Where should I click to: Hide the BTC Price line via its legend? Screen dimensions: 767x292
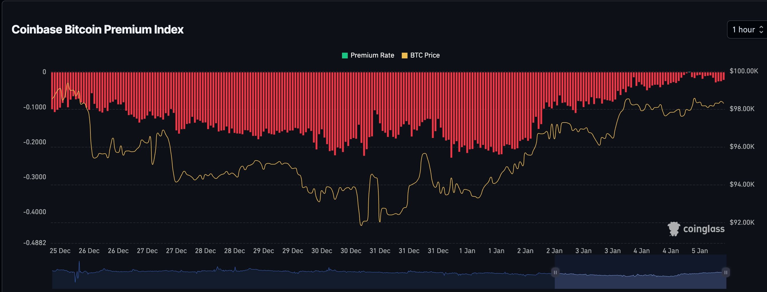click(424, 55)
